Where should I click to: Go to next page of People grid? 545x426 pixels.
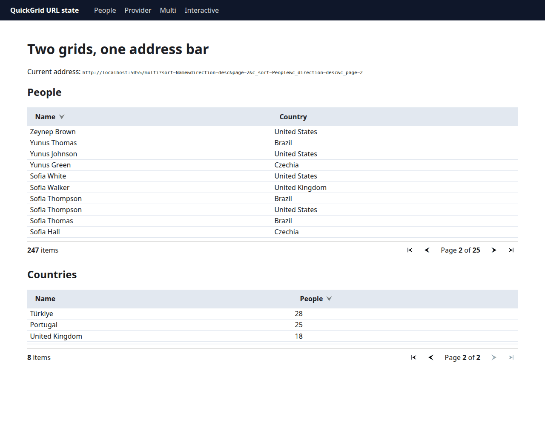click(494, 250)
